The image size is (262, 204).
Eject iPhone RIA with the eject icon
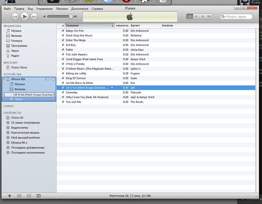click(x=53, y=79)
